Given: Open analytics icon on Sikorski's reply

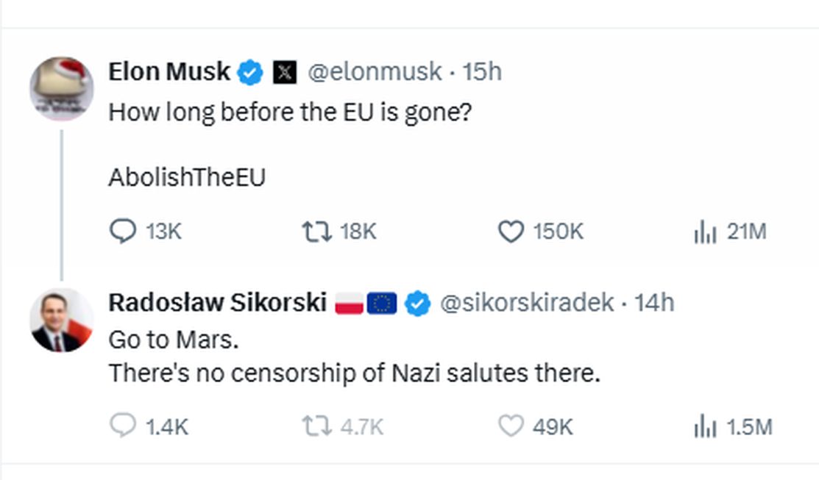Looking at the screenshot, I should pyautogui.click(x=706, y=425).
